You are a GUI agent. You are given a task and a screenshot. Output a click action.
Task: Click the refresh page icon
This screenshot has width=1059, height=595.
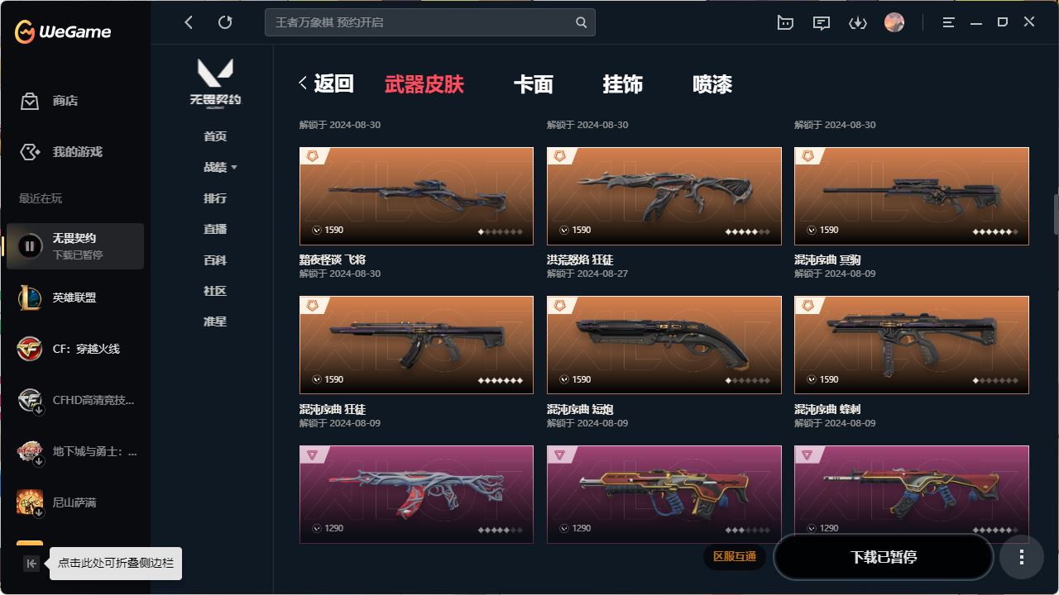(225, 22)
